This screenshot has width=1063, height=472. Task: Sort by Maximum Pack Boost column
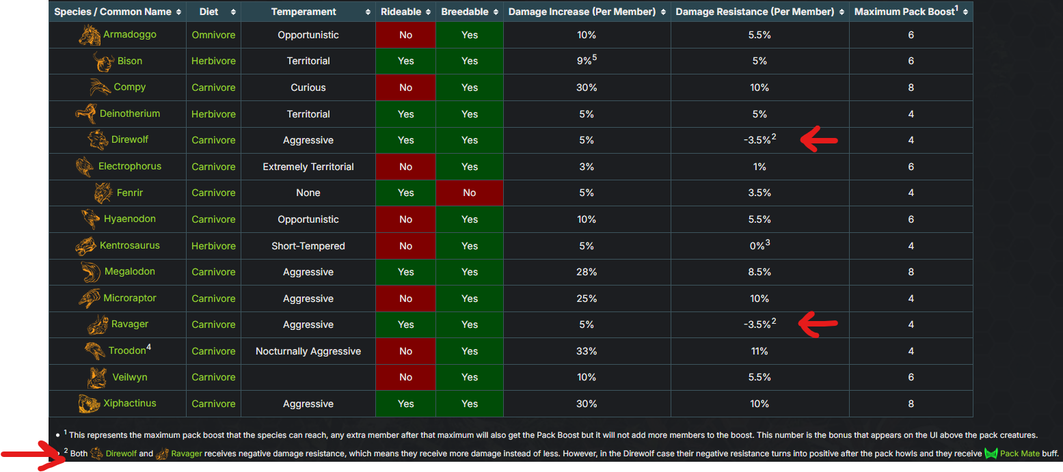pyautogui.click(x=911, y=12)
